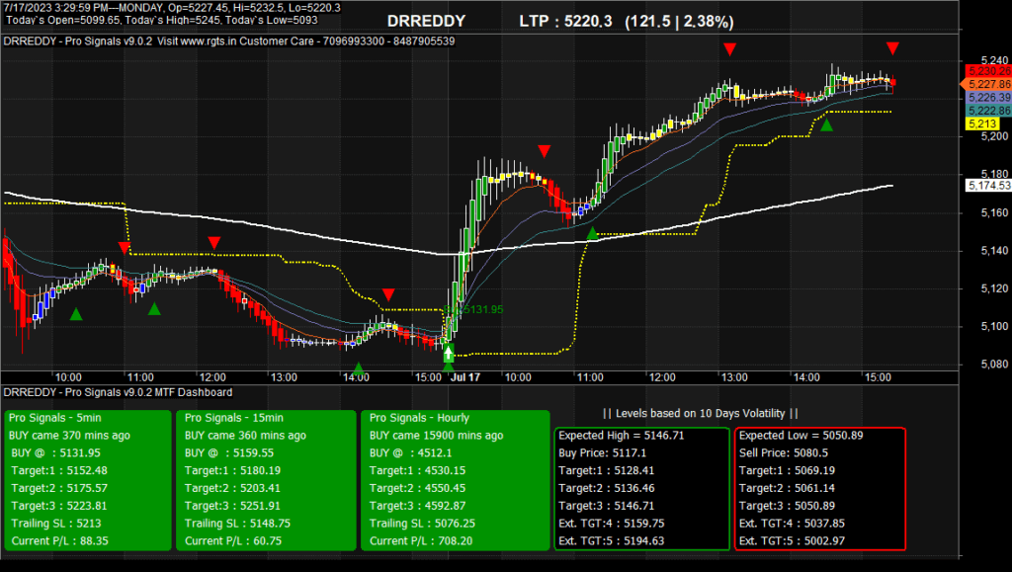This screenshot has width=1012, height=572.
Task: Click the 5,240 price axis label
Action: (x=994, y=60)
